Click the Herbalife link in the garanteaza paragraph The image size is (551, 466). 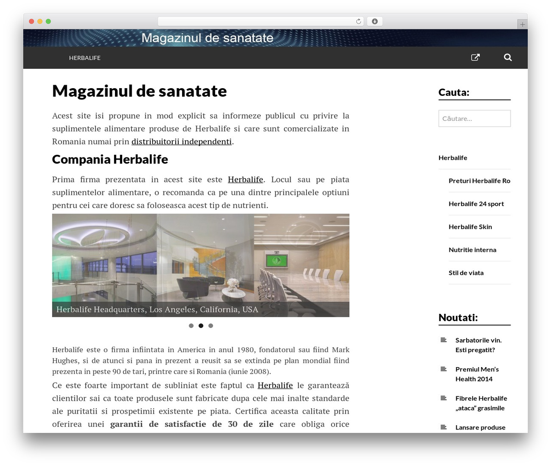(x=275, y=385)
